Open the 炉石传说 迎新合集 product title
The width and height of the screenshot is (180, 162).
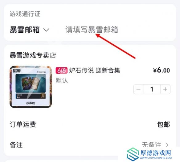[95, 70]
